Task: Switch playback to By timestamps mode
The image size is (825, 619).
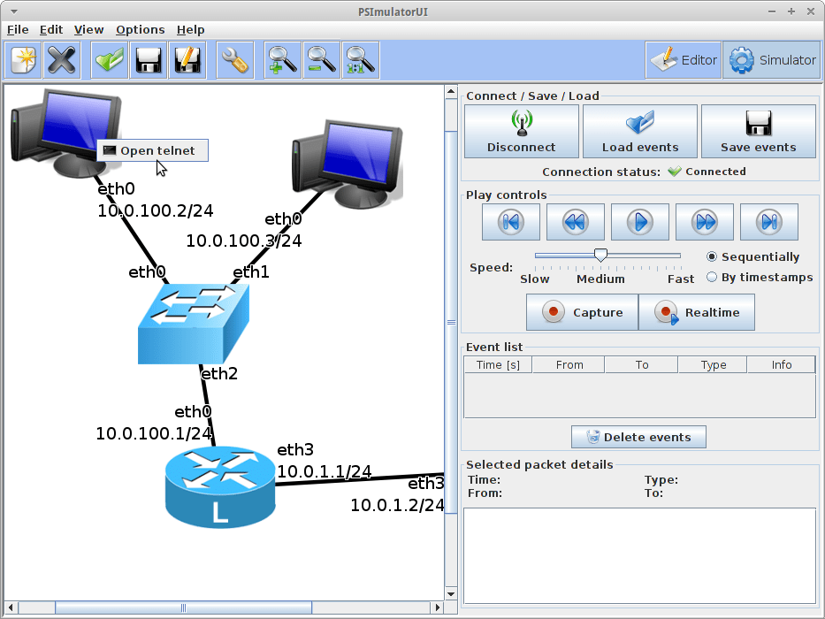Action: (712, 277)
